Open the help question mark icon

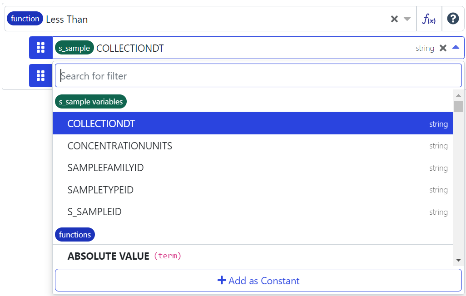453,19
